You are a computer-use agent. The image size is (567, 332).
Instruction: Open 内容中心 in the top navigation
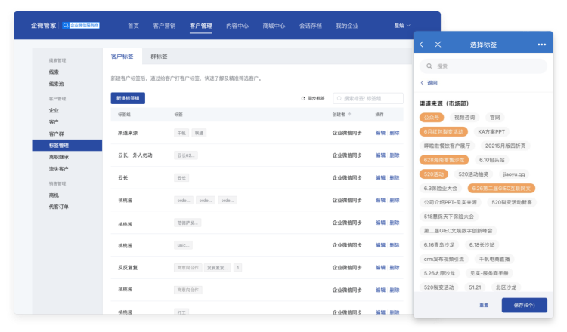(237, 26)
